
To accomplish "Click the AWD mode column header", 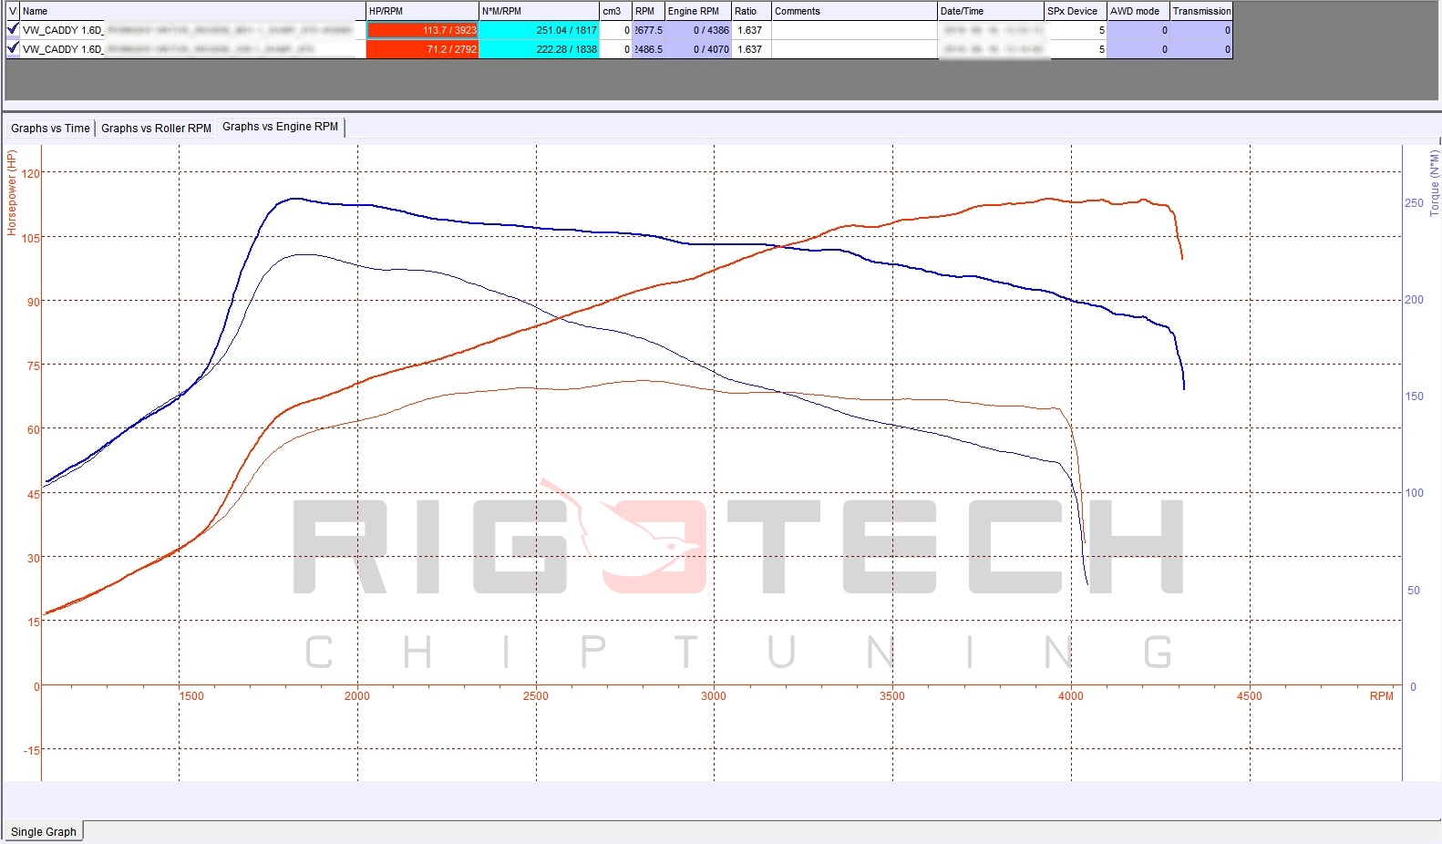I will click(1138, 11).
